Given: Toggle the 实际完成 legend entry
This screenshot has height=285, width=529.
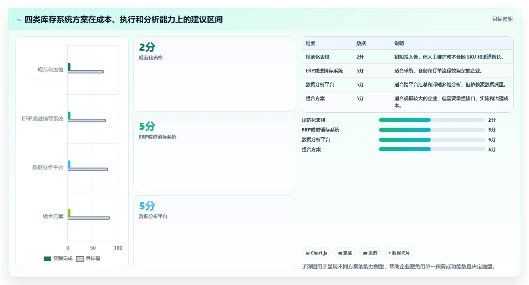Looking at the screenshot, I should [58, 258].
